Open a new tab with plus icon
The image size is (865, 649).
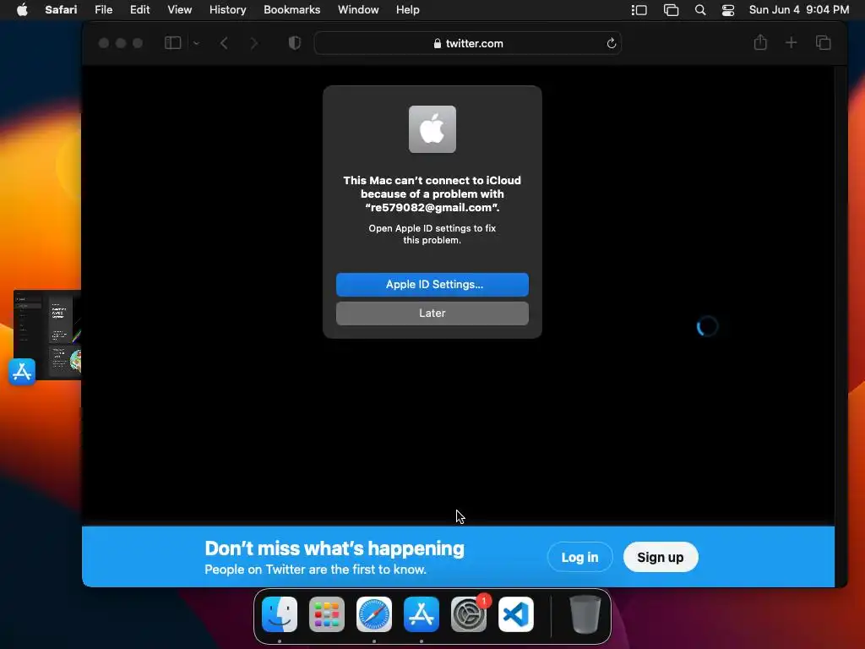(791, 42)
